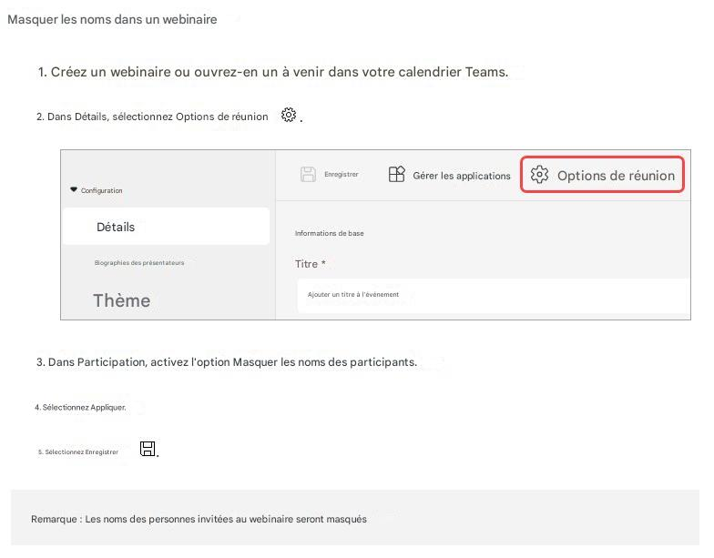Image resolution: width=714 pixels, height=558 pixels.
Task: Click the 'Ajouter un titre à l'événement' field
Action: point(494,295)
